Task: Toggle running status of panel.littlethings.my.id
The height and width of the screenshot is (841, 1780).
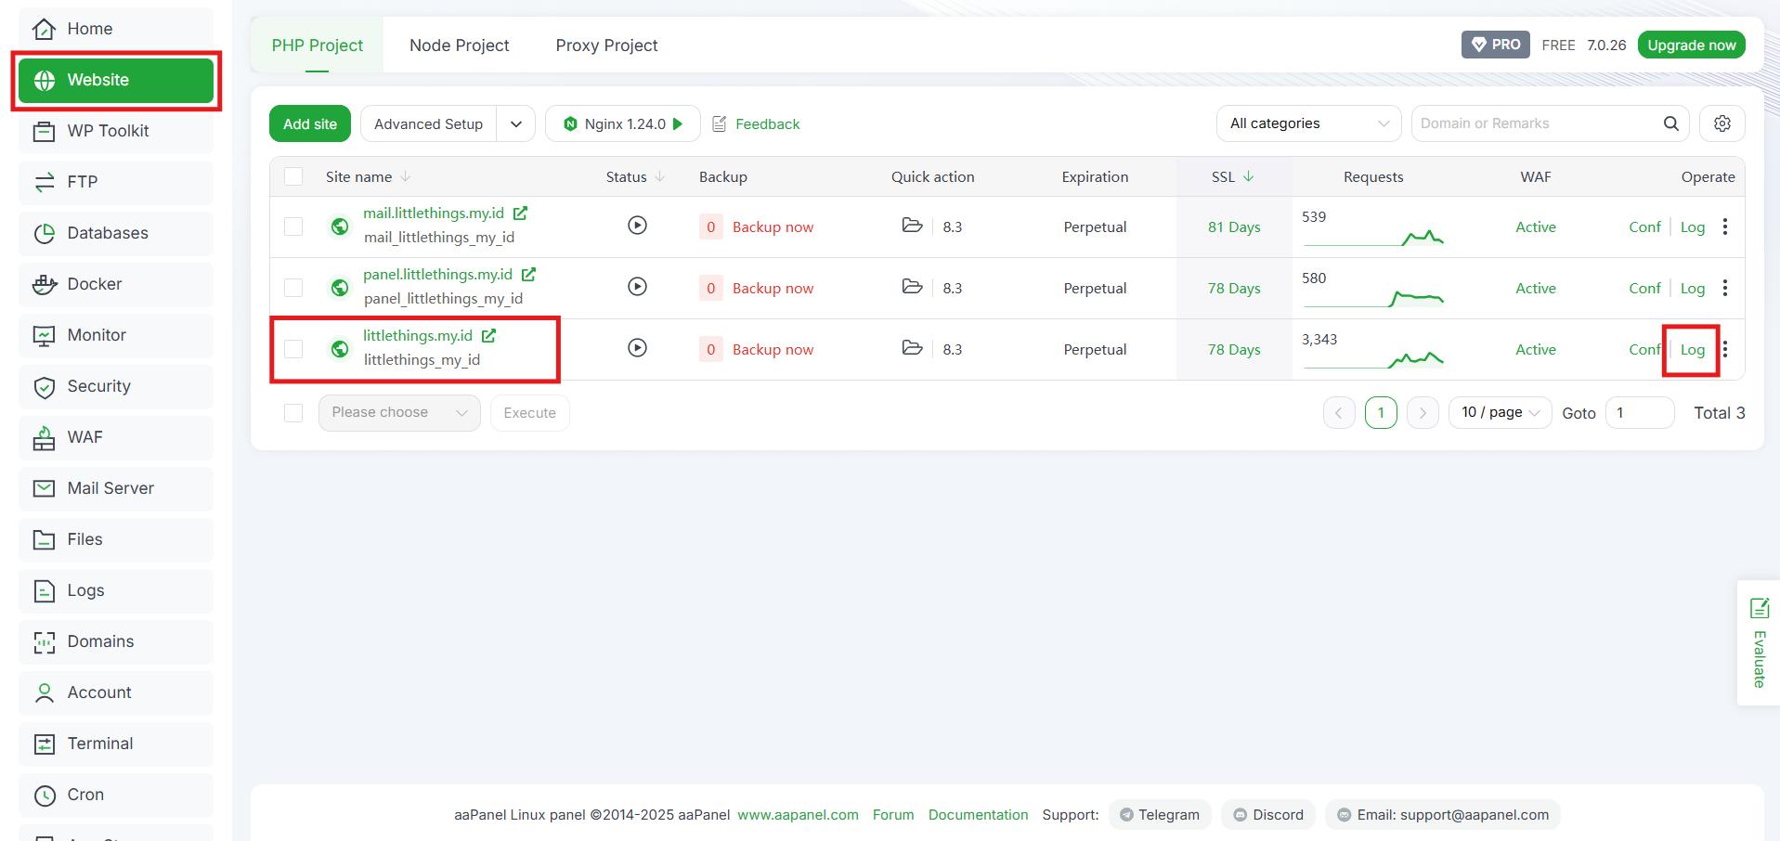Action: click(x=637, y=287)
